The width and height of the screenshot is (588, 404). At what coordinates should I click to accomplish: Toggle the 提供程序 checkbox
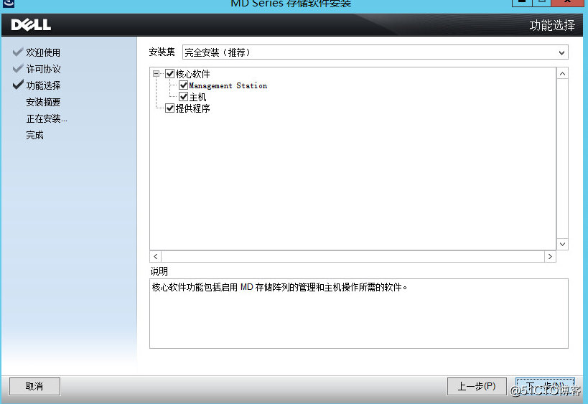tap(170, 108)
